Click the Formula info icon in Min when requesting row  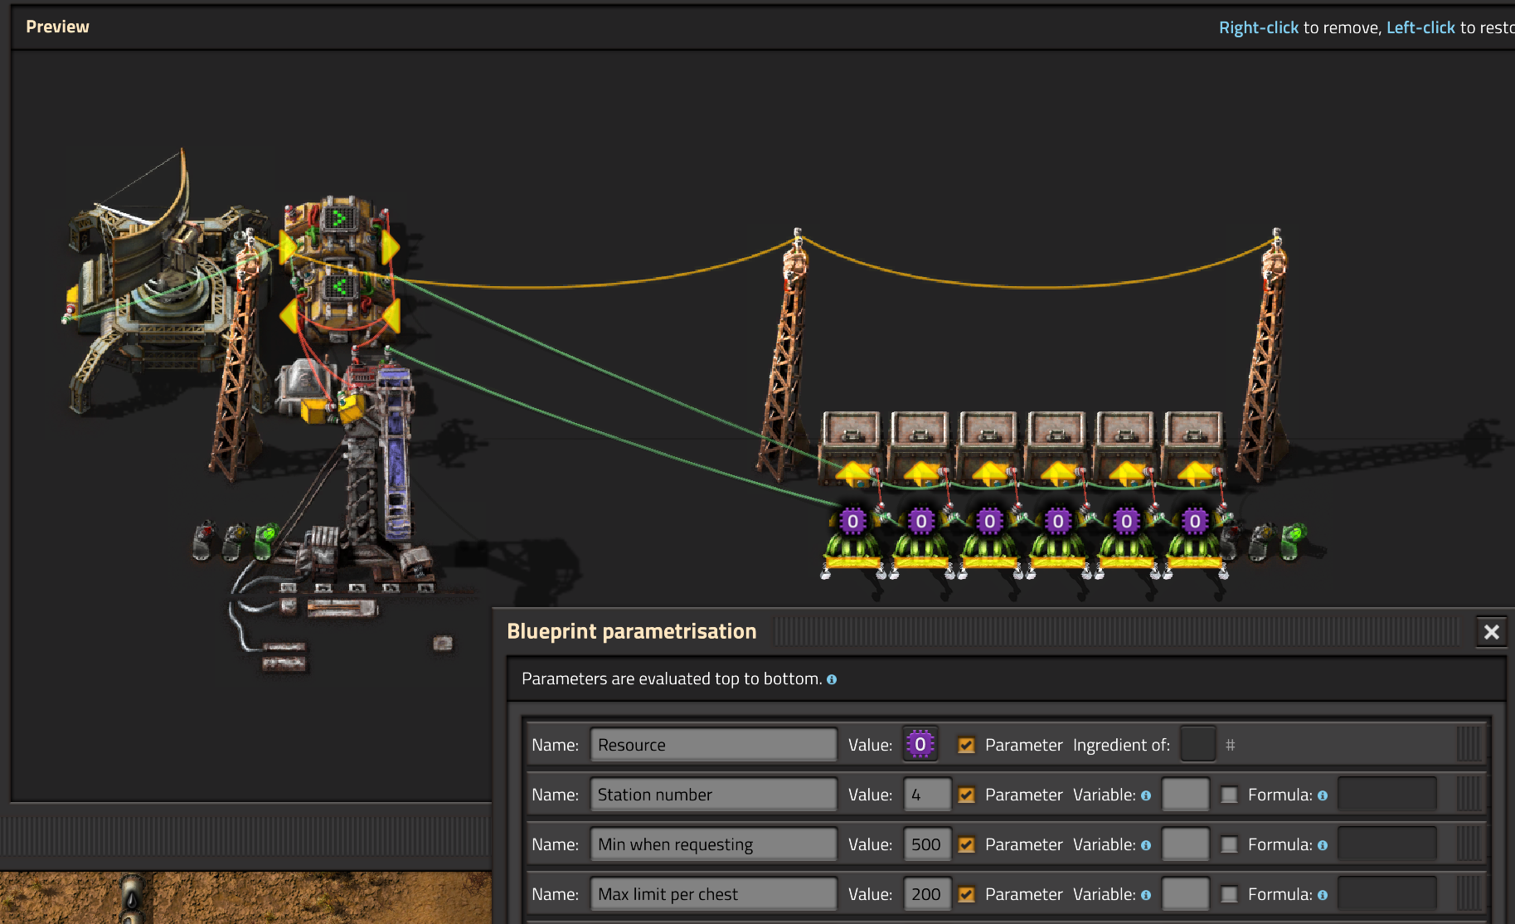pos(1323,845)
